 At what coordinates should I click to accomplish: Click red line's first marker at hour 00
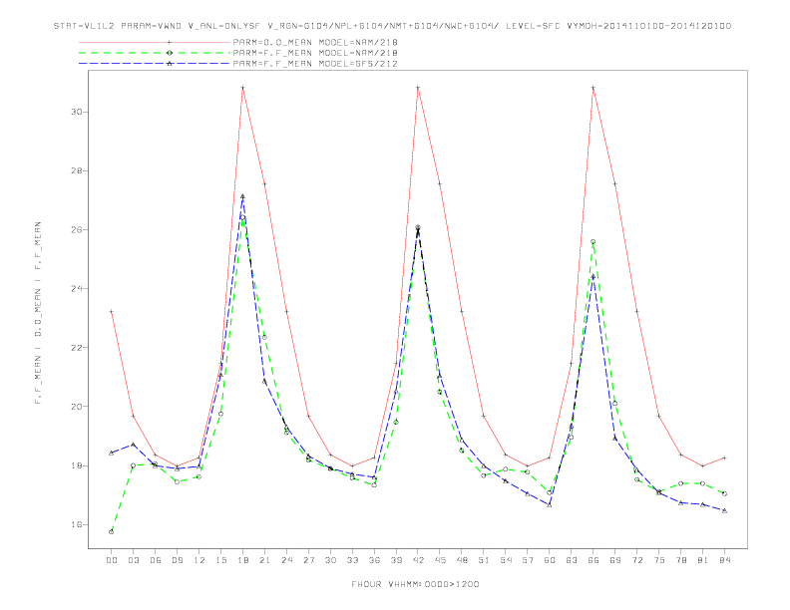coord(112,312)
